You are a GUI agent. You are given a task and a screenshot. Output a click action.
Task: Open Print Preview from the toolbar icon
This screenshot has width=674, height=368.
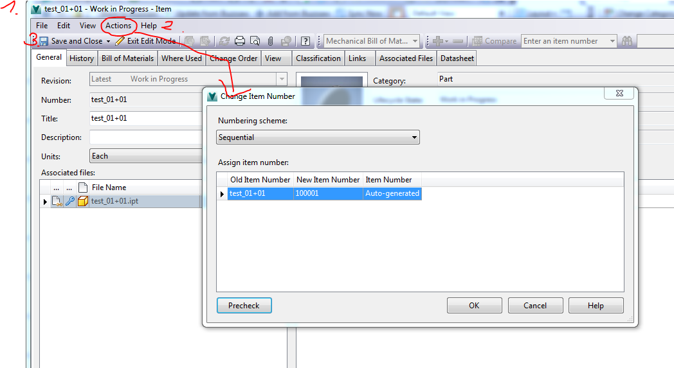point(255,41)
